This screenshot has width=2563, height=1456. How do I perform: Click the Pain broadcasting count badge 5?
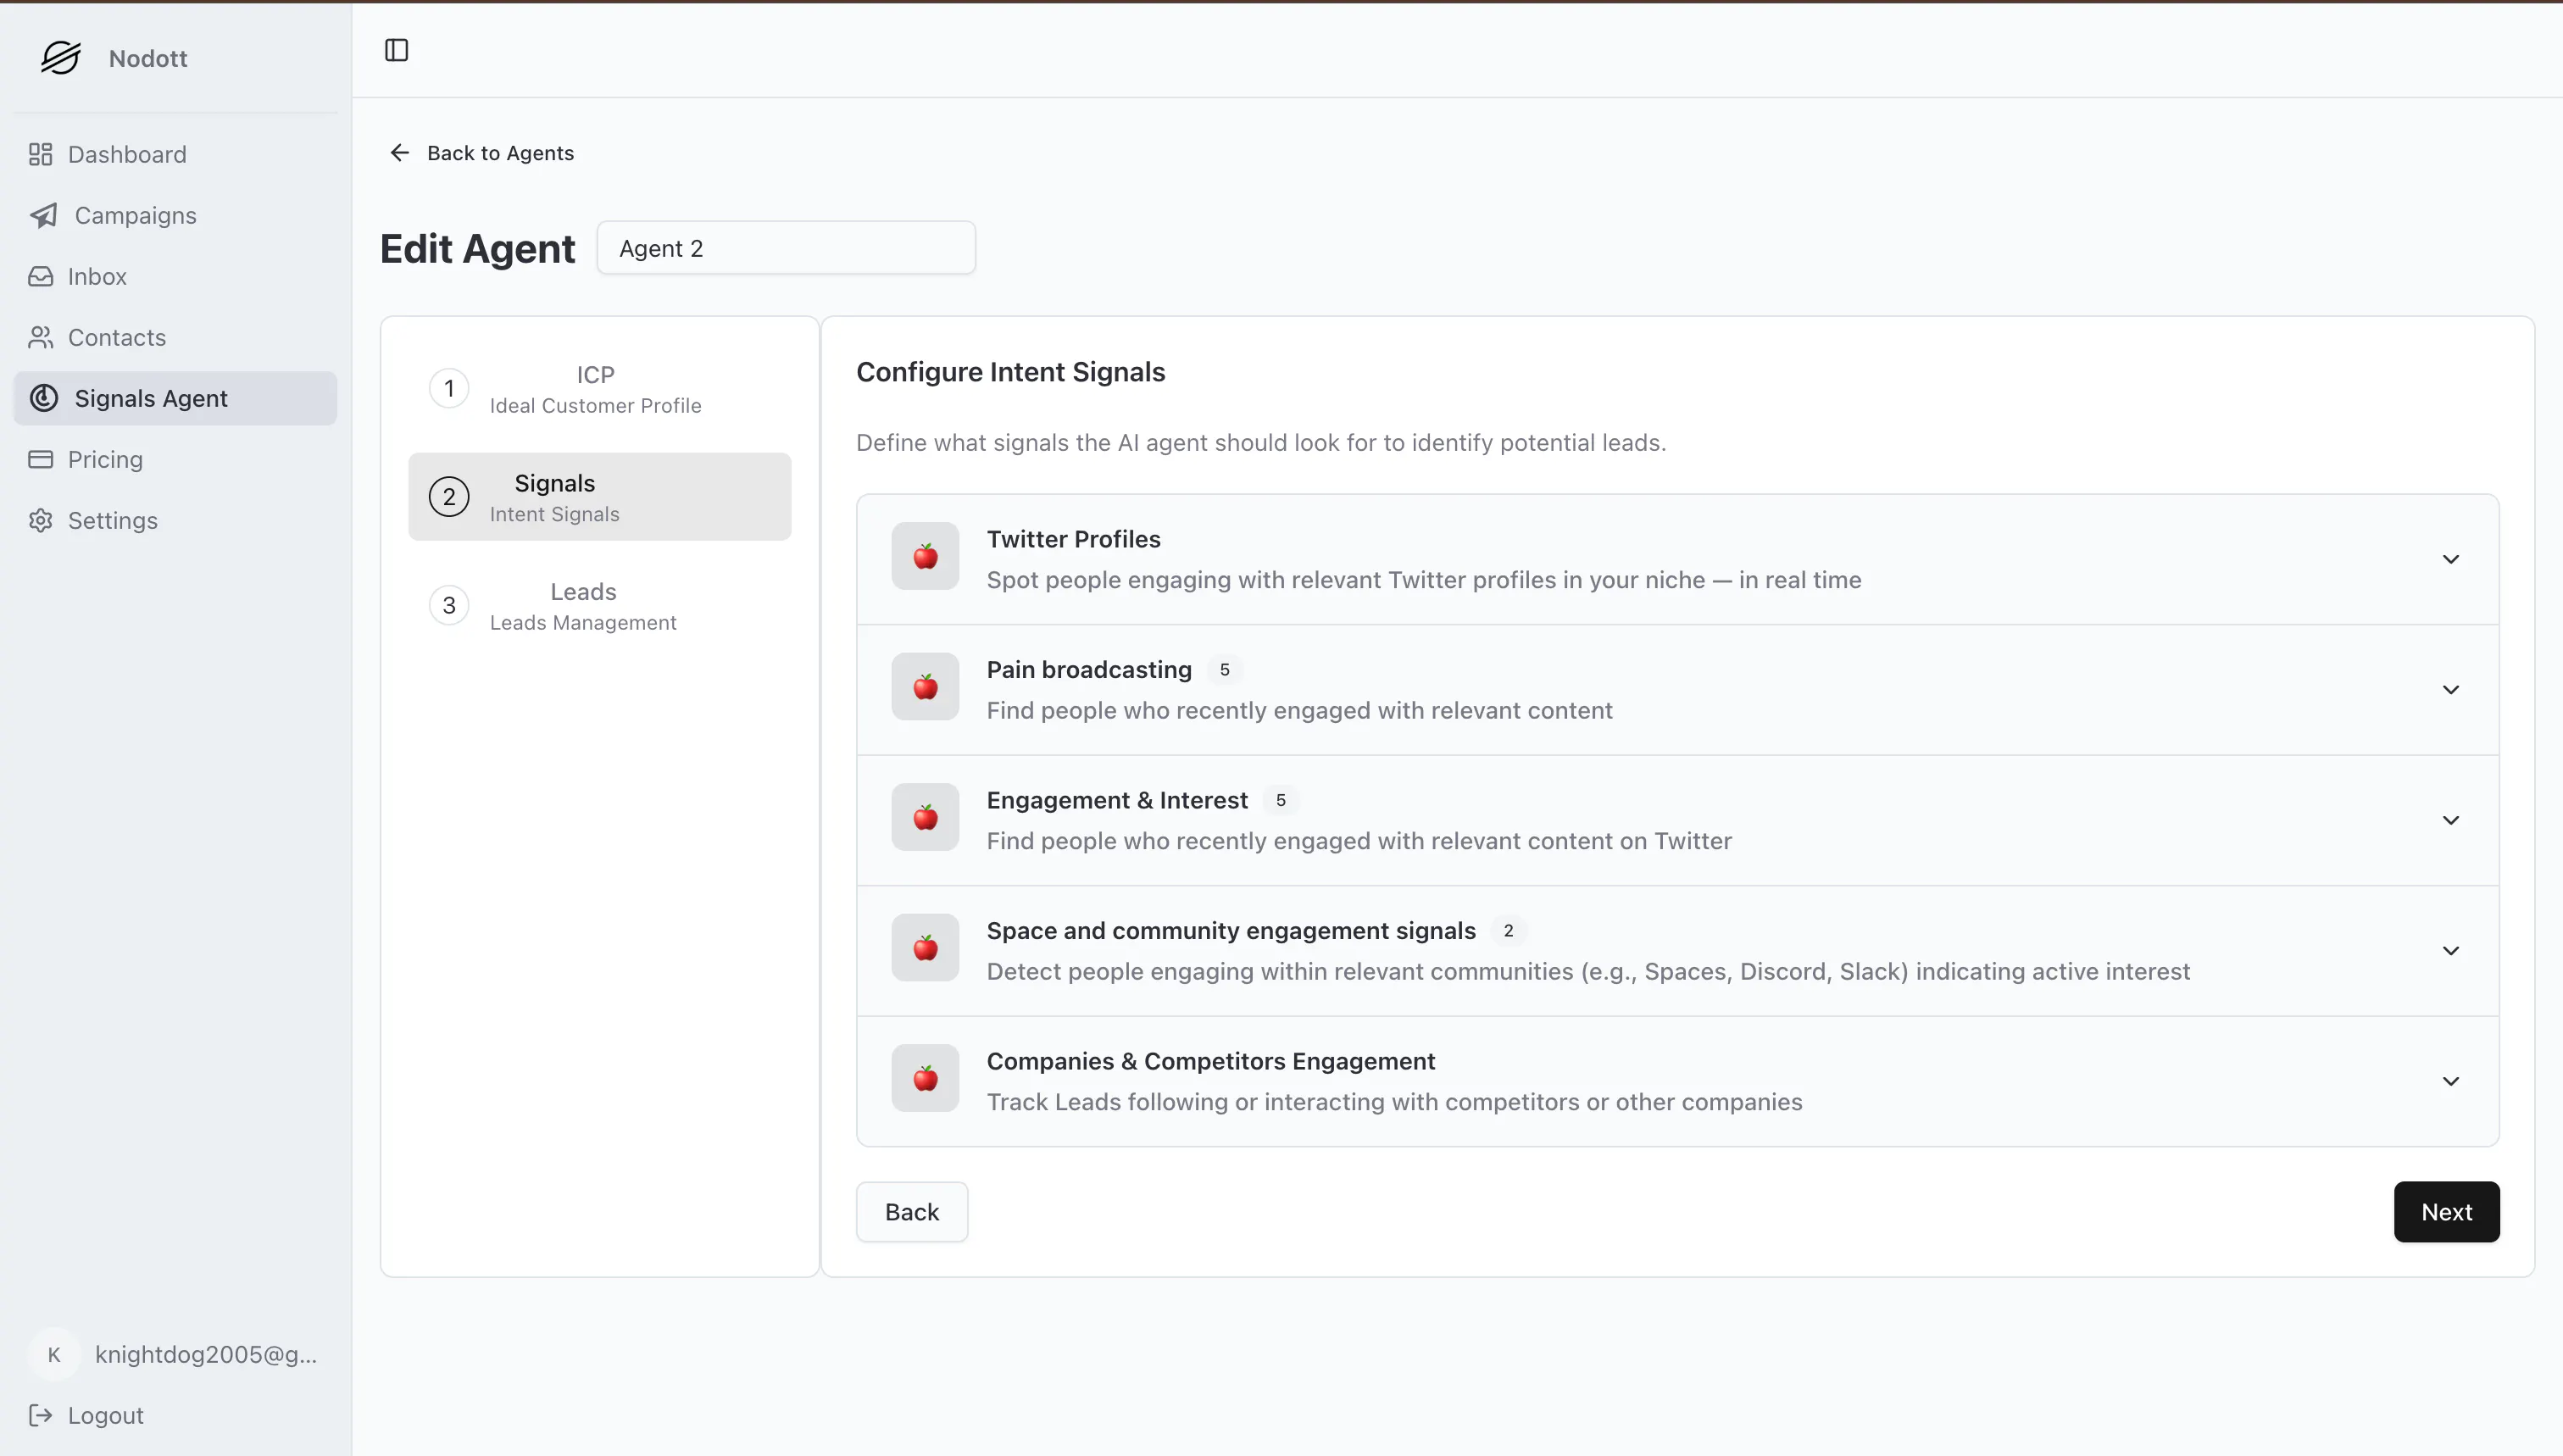pyautogui.click(x=1224, y=669)
